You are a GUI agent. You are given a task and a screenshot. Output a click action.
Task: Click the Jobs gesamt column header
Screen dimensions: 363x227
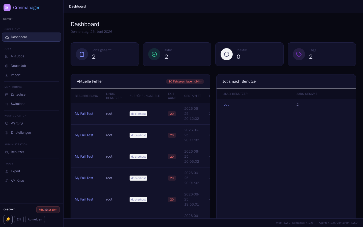pyautogui.click(x=307, y=94)
